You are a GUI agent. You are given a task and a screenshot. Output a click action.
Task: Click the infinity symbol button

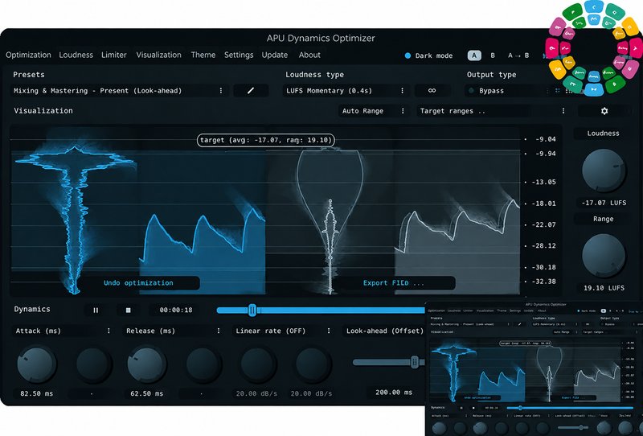tap(432, 91)
